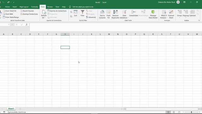Launch Text to Columns wizard
The width and height of the screenshot is (202, 114).
point(102,14)
